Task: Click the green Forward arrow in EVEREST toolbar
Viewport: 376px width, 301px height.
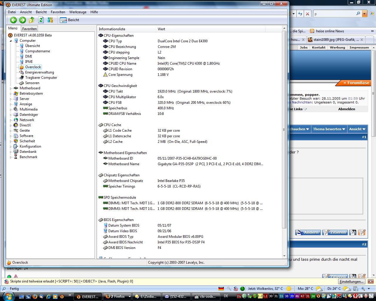Action: 23,20
